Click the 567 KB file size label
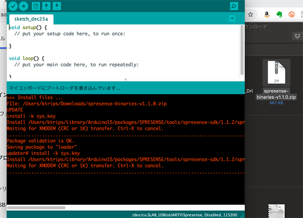The image size is (303, 218). tap(276, 103)
